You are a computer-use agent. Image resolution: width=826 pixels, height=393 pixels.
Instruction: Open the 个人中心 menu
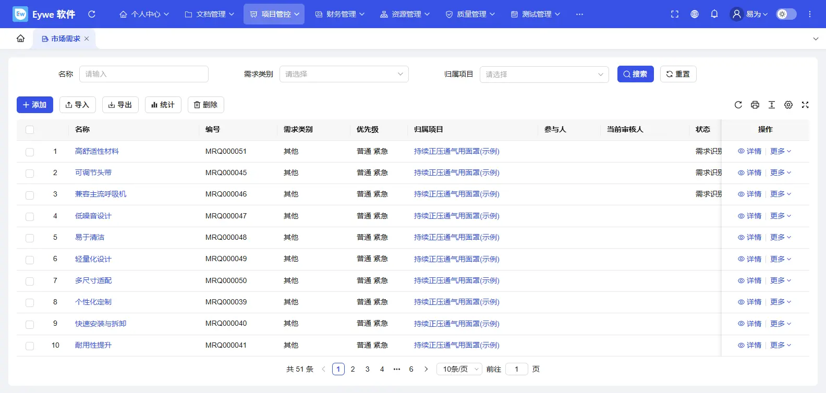point(144,14)
